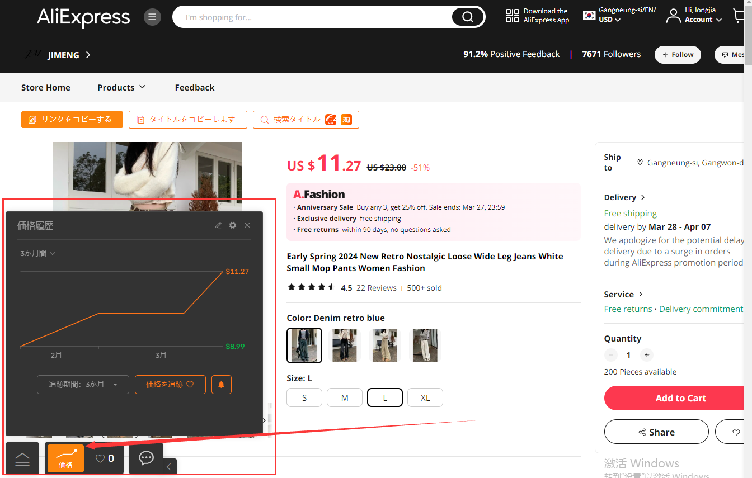The image size is (752, 478).
Task: Open the 追跡期間：3か月 dropdown
Action: pyautogui.click(x=83, y=385)
